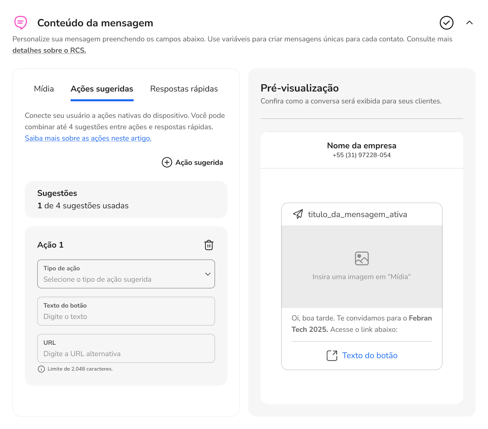Viewport: 488px width, 429px height.
Task: Switch to the Mídia tab
Action: coord(44,89)
